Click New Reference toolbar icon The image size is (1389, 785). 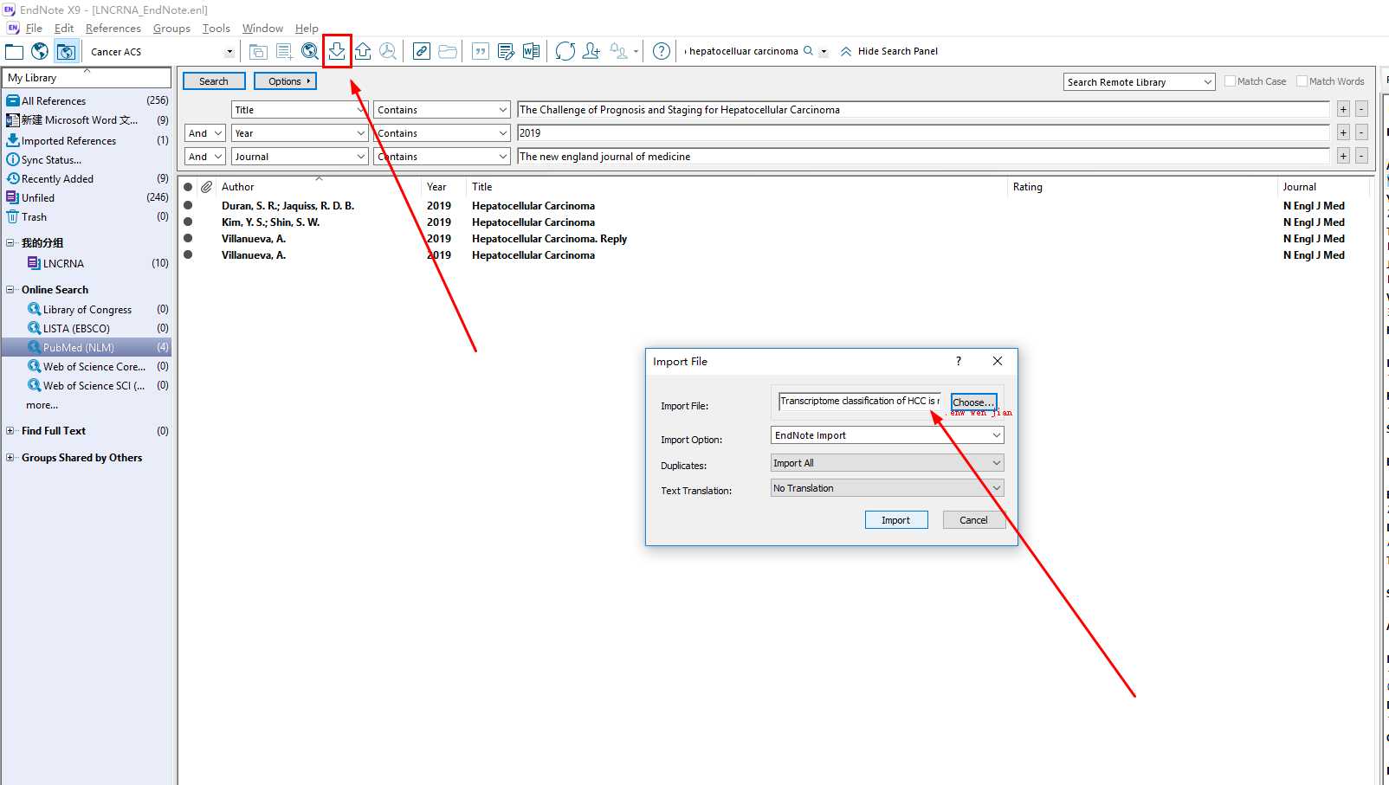click(x=284, y=51)
